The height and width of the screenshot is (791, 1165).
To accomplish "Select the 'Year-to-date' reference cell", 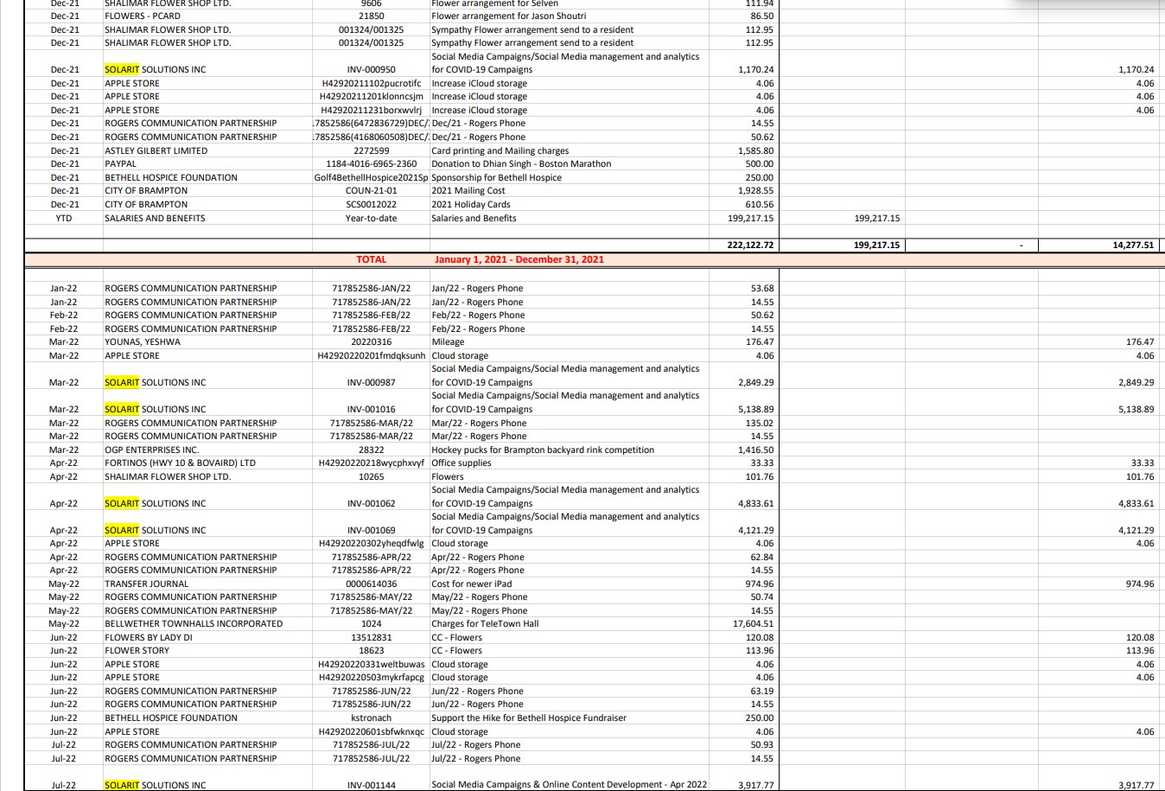I will tap(371, 218).
